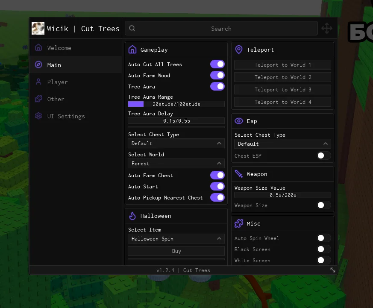This screenshot has height=308, width=373.
Task: Turn on the Auto Spin Wheel switch
Action: coord(323,238)
